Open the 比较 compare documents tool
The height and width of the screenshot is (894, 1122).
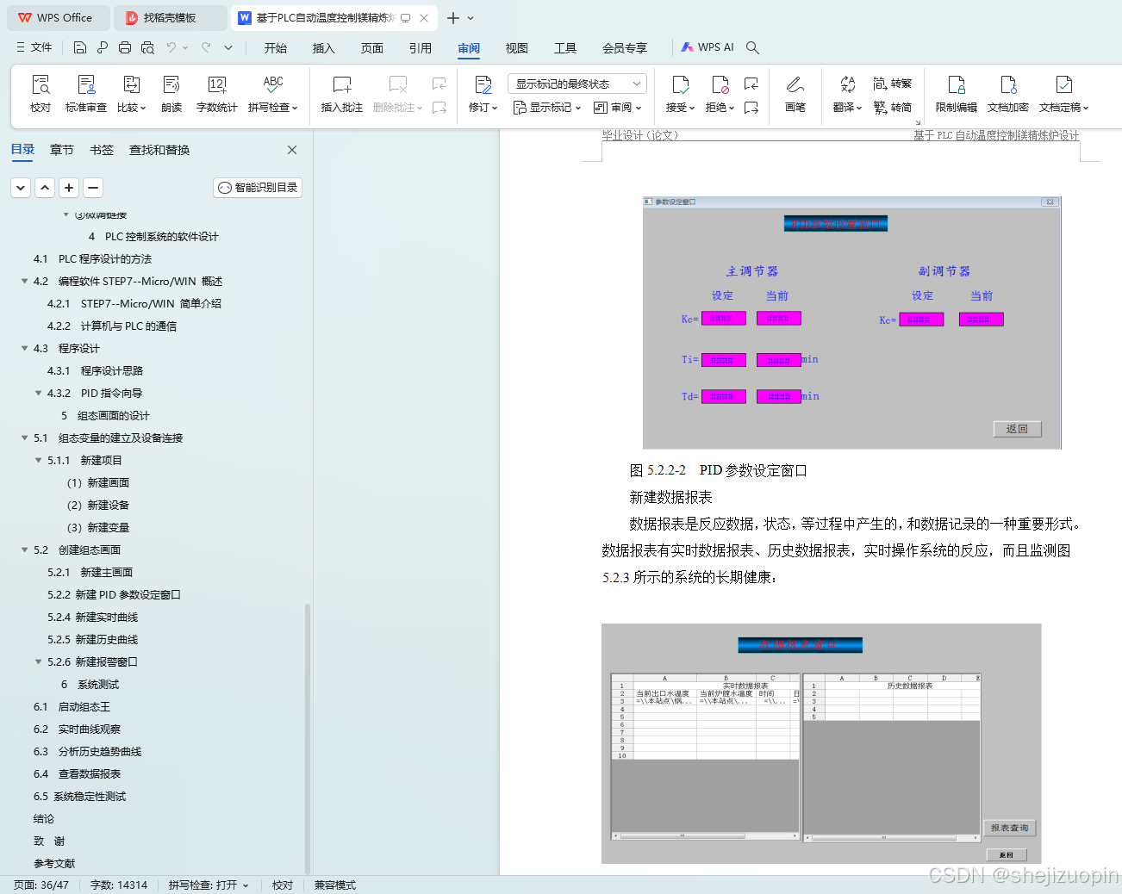click(131, 94)
